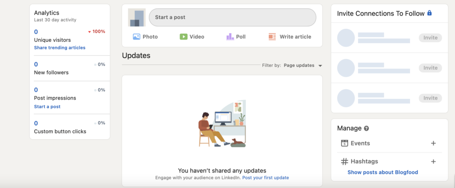455x188 pixels.
Task: Click the help icon next to Manage
Action: (x=367, y=128)
